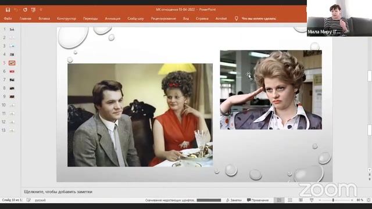
Task: Toggle the Заметки notes pane button
Action: coord(234,200)
